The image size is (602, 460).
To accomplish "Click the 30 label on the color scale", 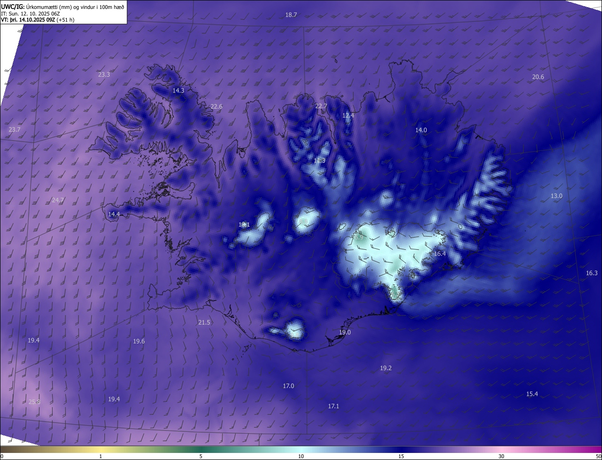I will coord(501,456).
